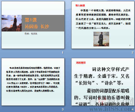Image resolution: width=135 pixels, height=112 pixels.
Task: Select slide 1 thumbnail titled 沁园春 长沙
Action: click(x=33, y=25)
